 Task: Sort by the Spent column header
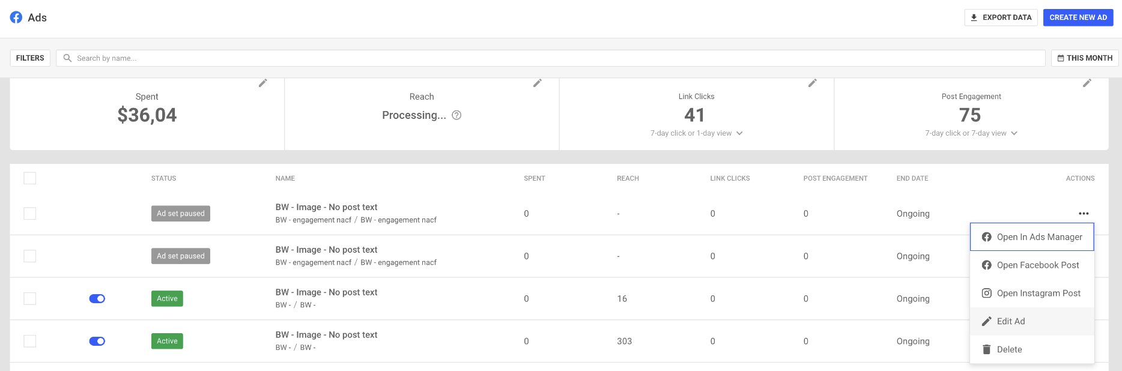click(x=535, y=178)
